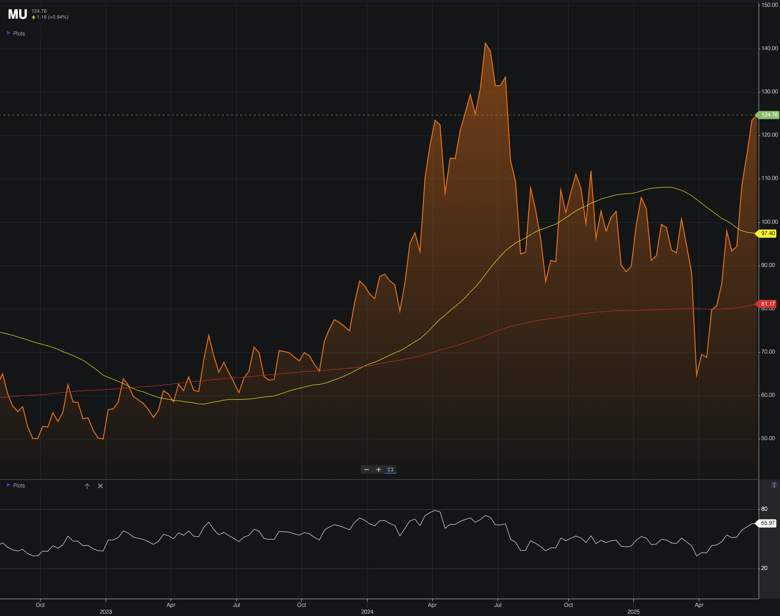Click the dashed current price line

pyautogui.click(x=273, y=115)
